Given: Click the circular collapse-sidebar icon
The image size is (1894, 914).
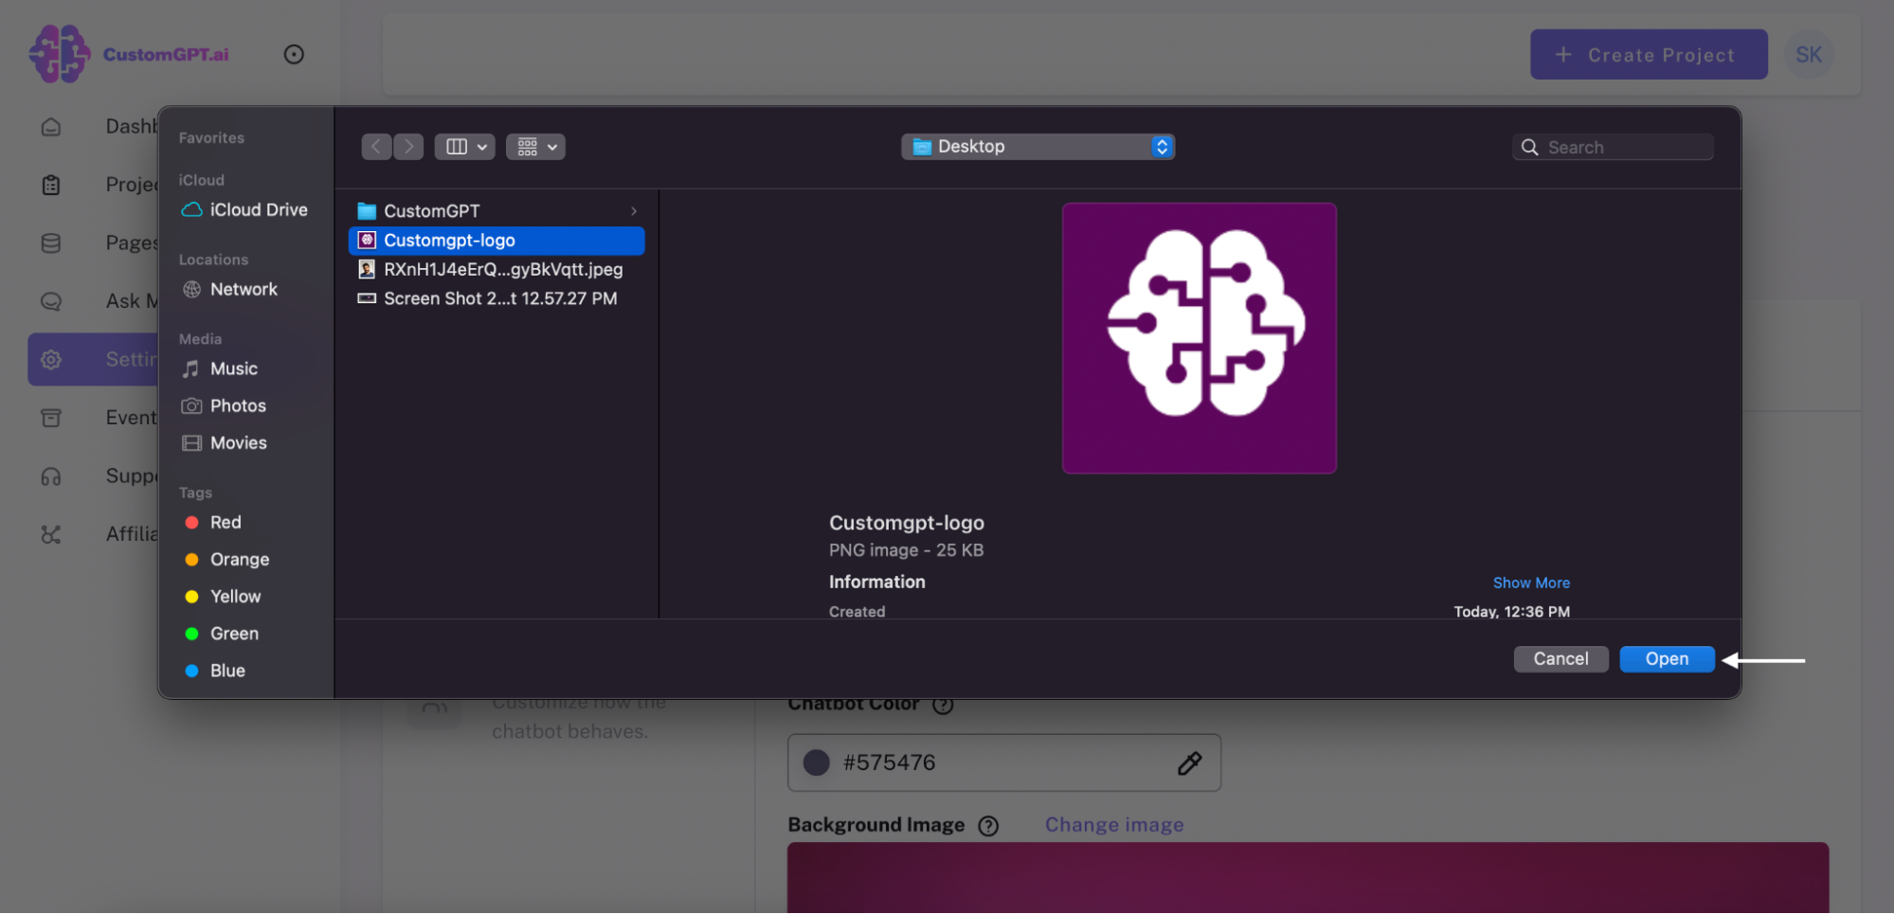Looking at the screenshot, I should pyautogui.click(x=294, y=55).
